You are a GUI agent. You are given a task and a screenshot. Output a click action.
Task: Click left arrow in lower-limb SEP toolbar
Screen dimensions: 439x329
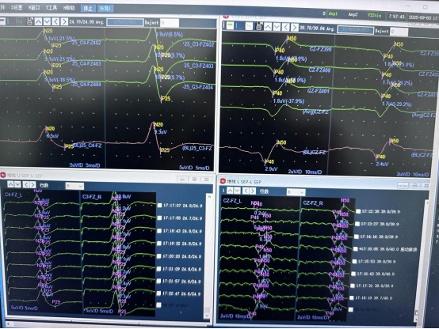[285, 27]
